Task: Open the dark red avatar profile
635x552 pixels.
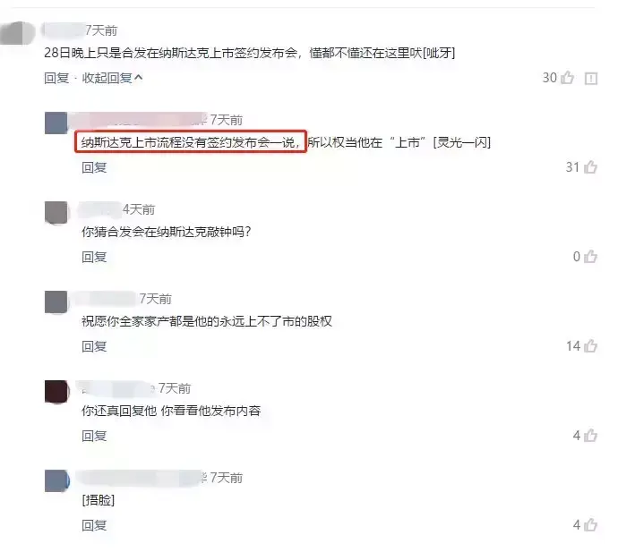Action: click(56, 392)
